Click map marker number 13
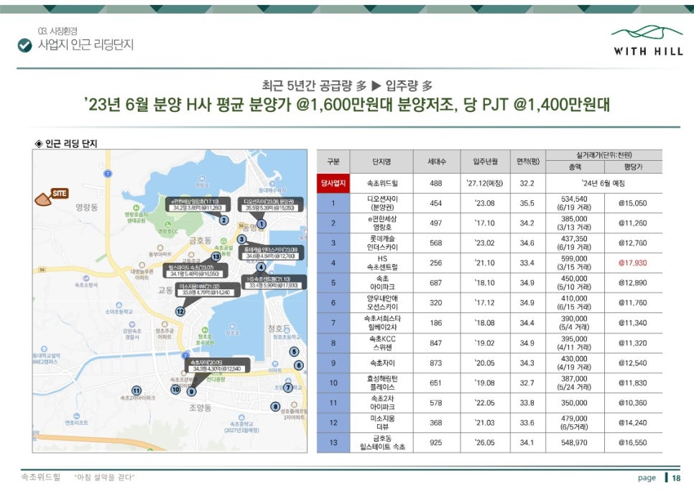 point(216,256)
